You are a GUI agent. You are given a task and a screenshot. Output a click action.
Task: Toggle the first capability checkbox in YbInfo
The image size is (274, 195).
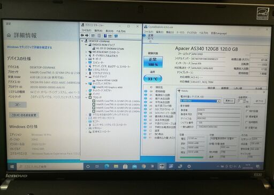[247, 111]
